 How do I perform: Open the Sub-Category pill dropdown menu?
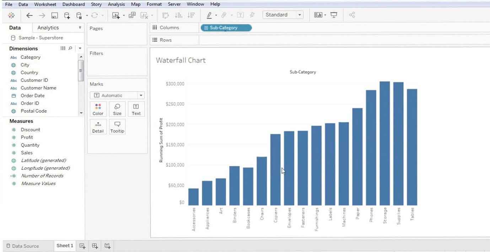coord(249,27)
